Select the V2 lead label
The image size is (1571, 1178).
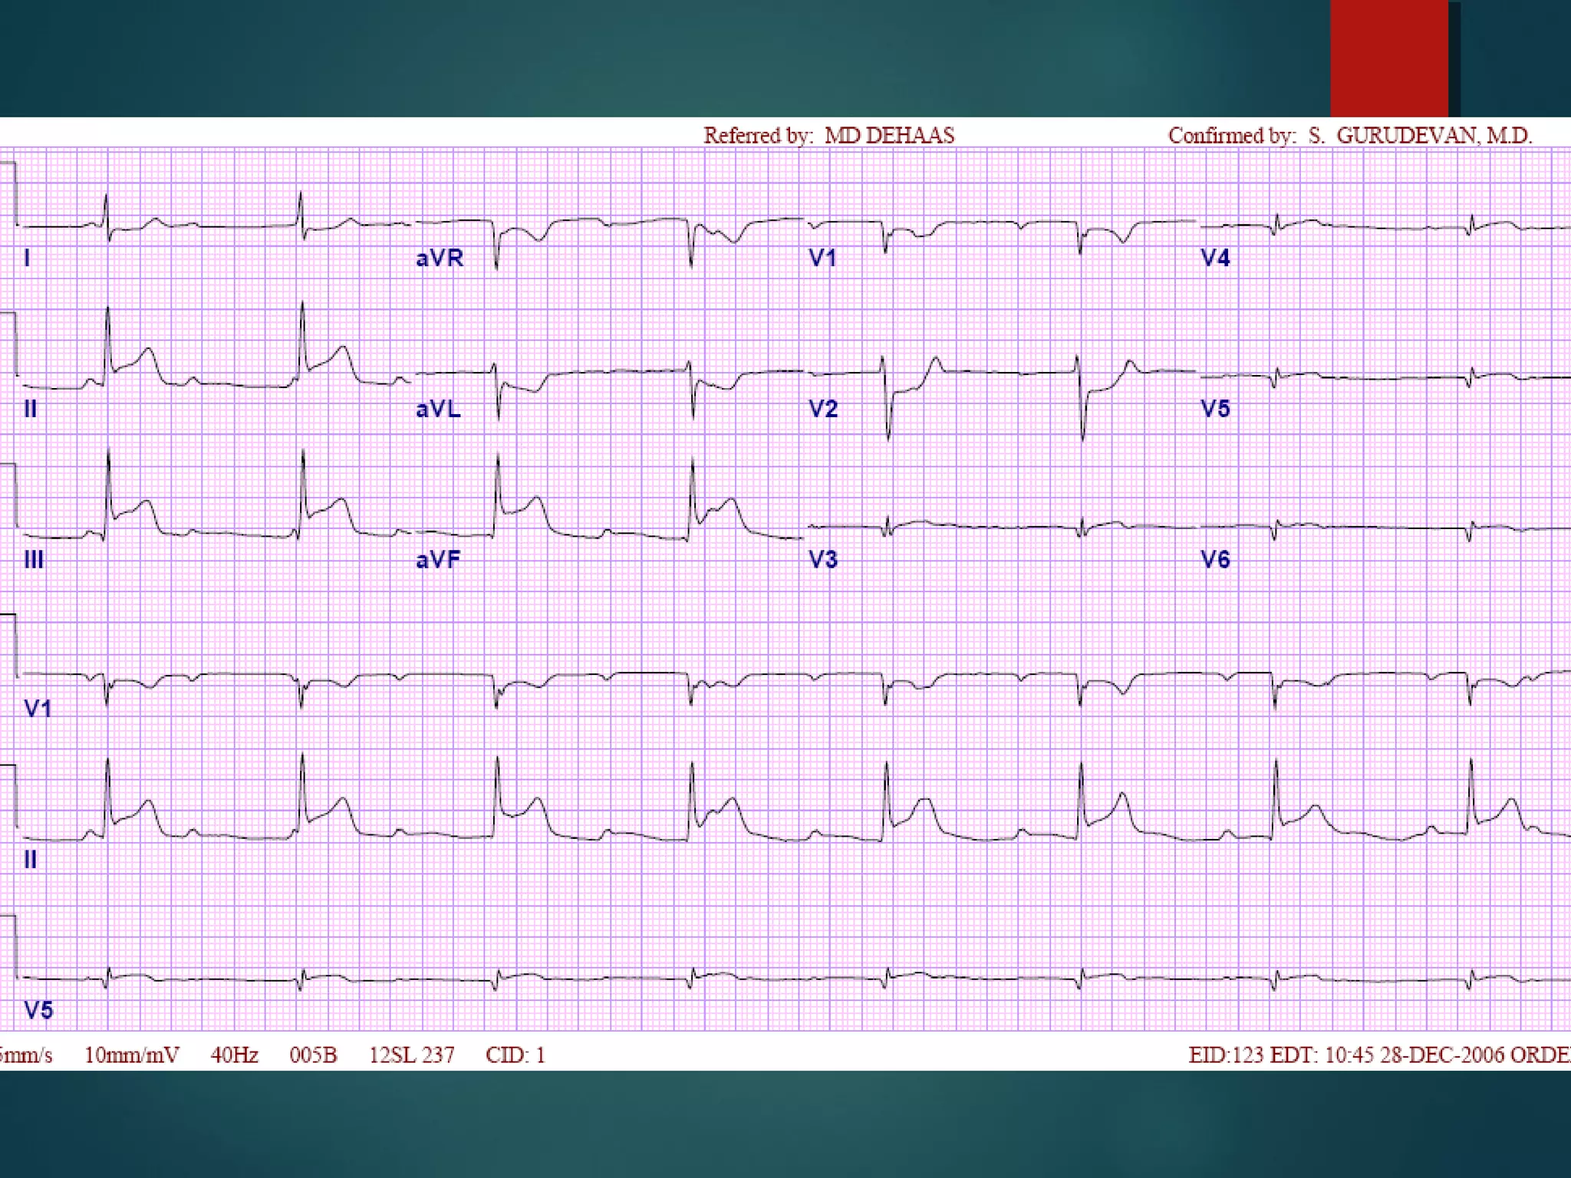click(x=823, y=409)
